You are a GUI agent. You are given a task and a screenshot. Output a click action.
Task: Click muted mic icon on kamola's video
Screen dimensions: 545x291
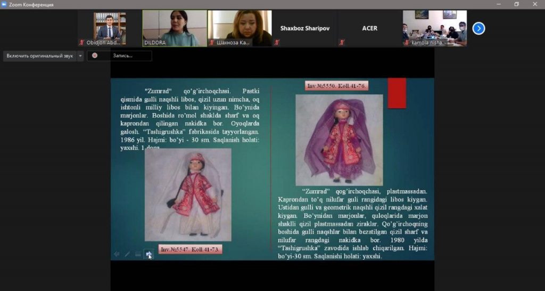407,42
